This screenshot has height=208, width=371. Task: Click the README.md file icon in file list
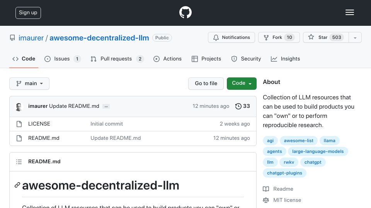(x=19, y=138)
